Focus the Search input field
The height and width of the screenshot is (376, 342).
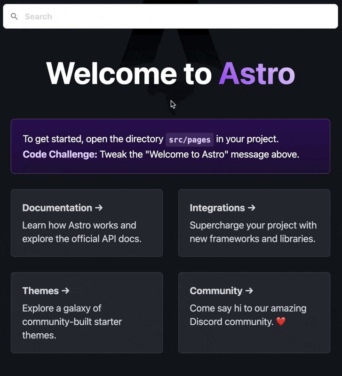170,16
